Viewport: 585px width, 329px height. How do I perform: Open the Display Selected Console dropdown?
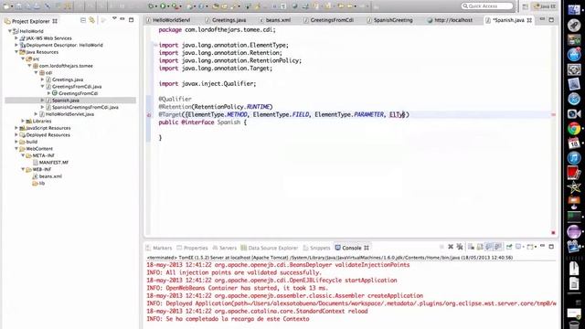click(519, 247)
